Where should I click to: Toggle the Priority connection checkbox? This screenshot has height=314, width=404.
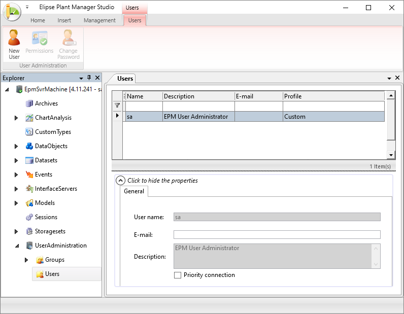(178, 275)
